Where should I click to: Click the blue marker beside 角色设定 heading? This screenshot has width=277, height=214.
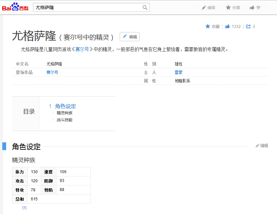click(x=4, y=146)
